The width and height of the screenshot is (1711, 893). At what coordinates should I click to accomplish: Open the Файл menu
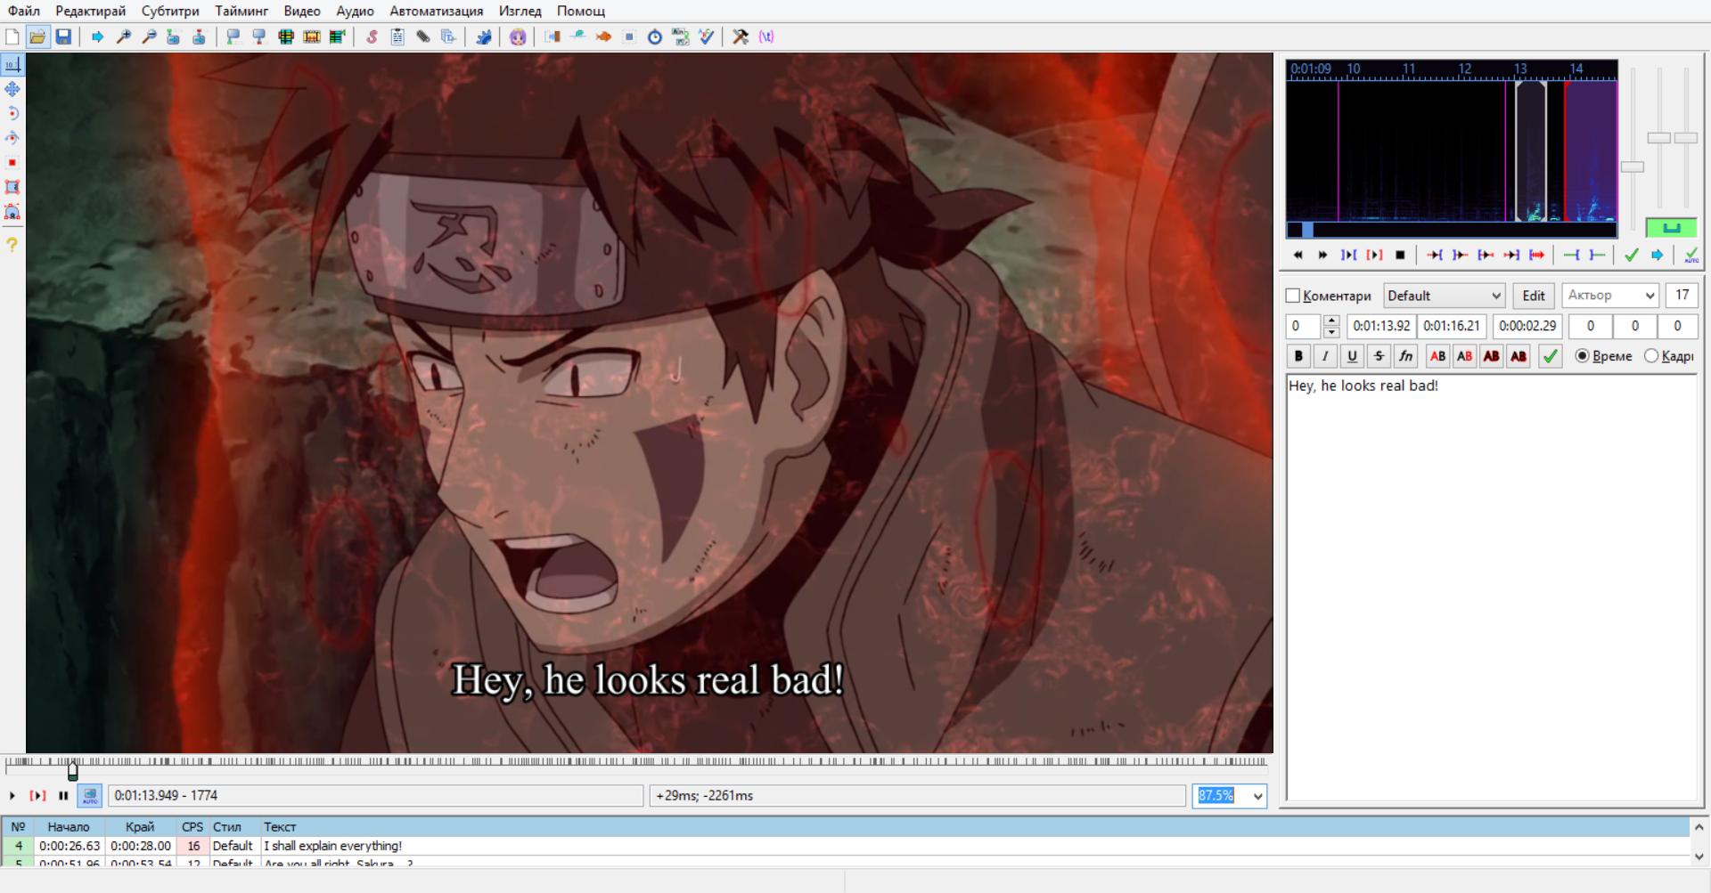pos(24,11)
